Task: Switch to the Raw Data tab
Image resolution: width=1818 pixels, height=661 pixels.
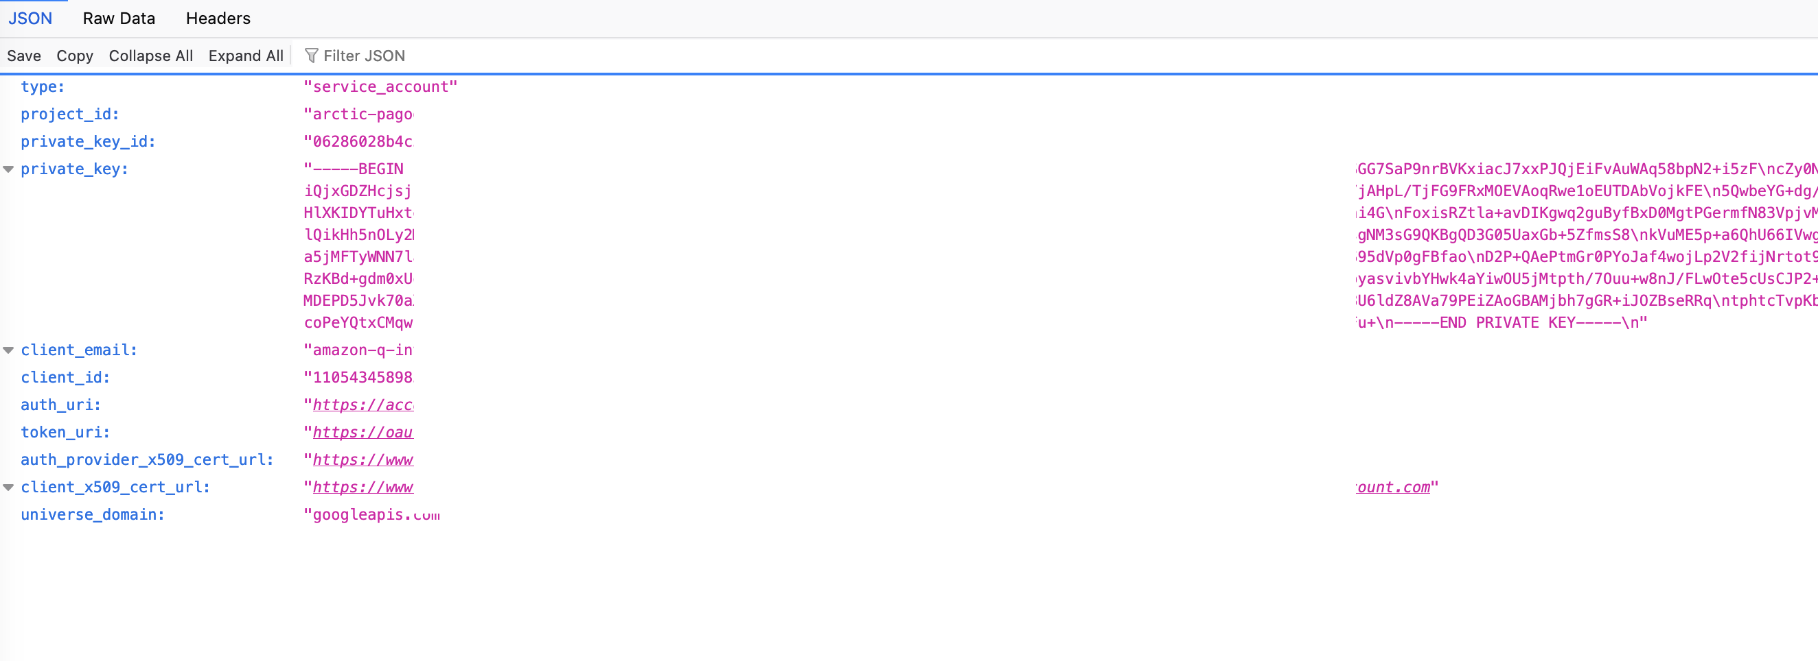Action: pyautogui.click(x=119, y=19)
